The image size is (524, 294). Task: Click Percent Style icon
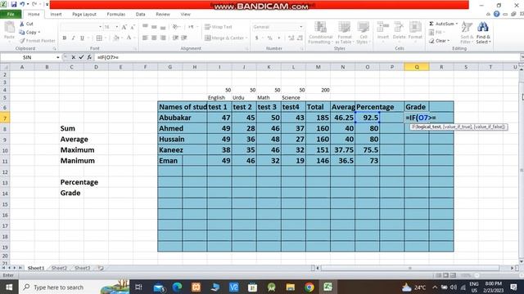coord(269,38)
